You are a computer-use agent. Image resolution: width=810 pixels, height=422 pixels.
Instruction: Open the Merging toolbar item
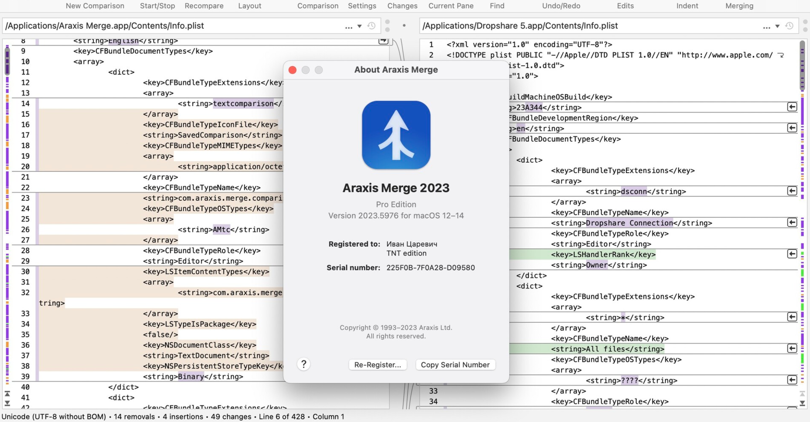[739, 6]
